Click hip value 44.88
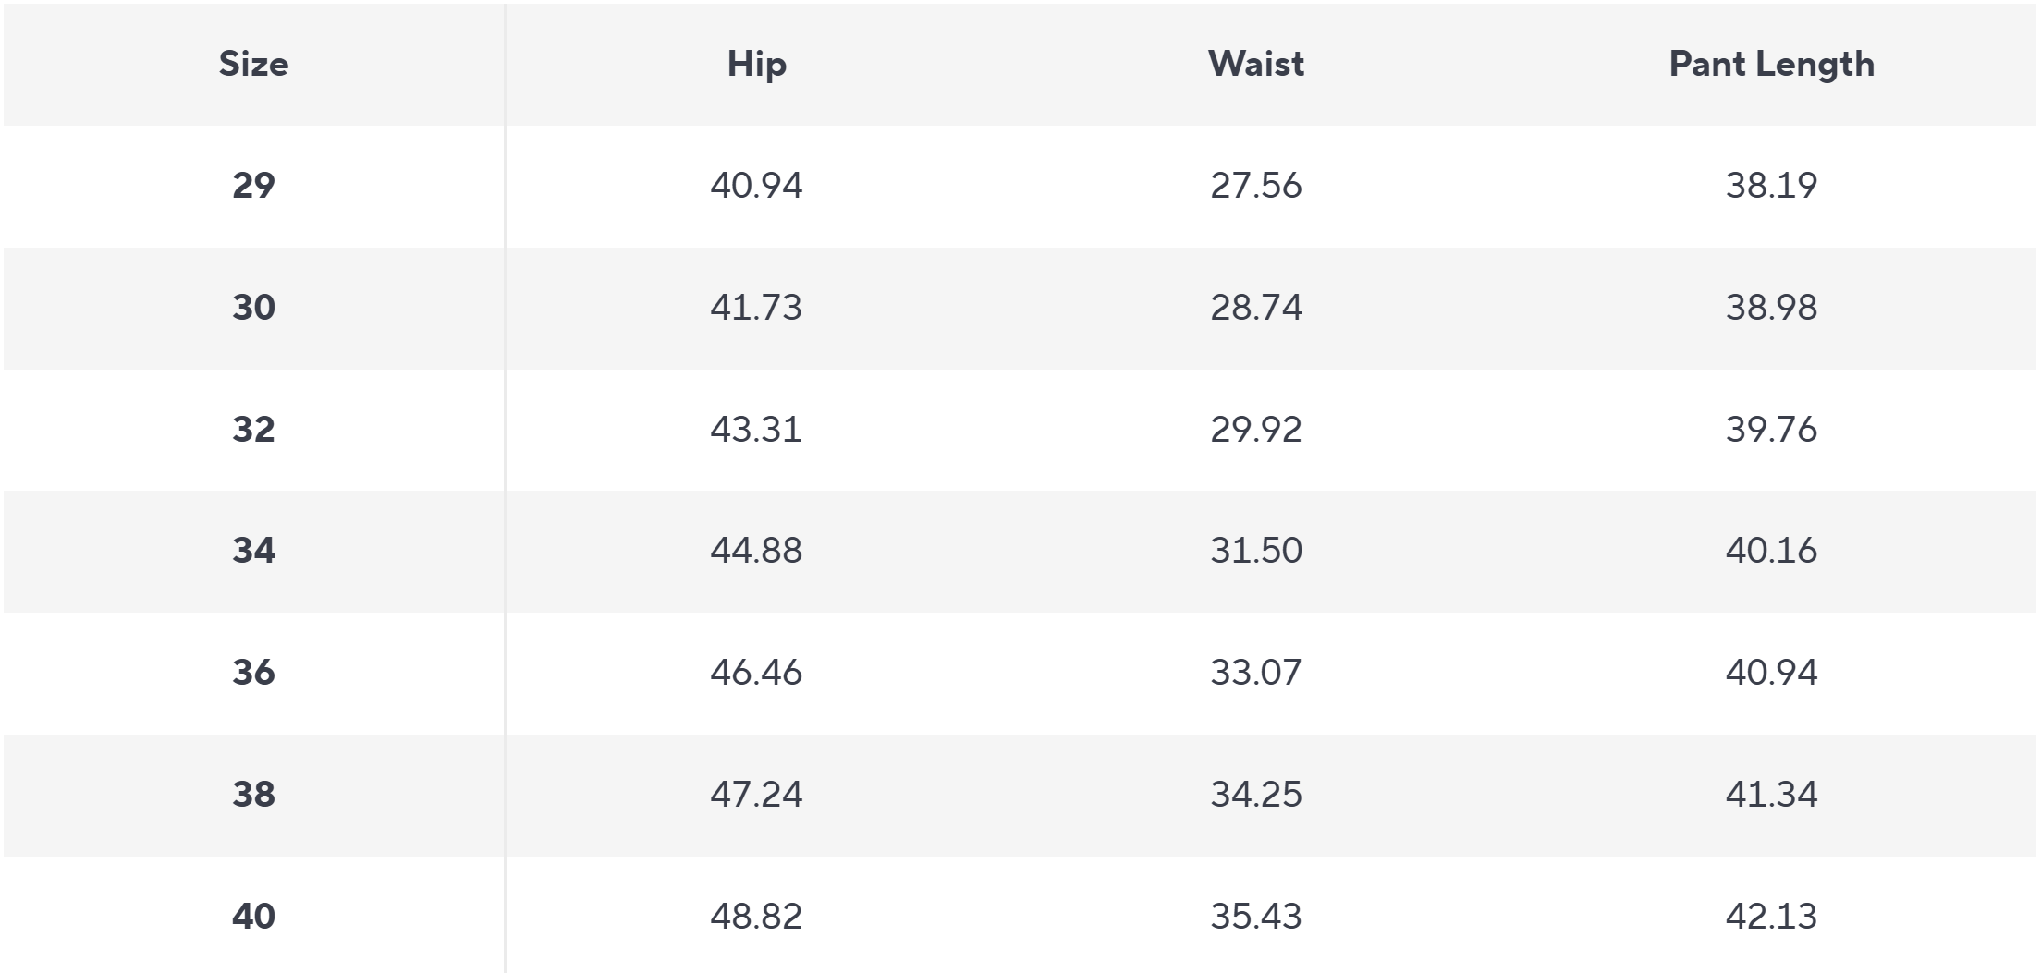The height and width of the screenshot is (973, 2041). pos(756,551)
